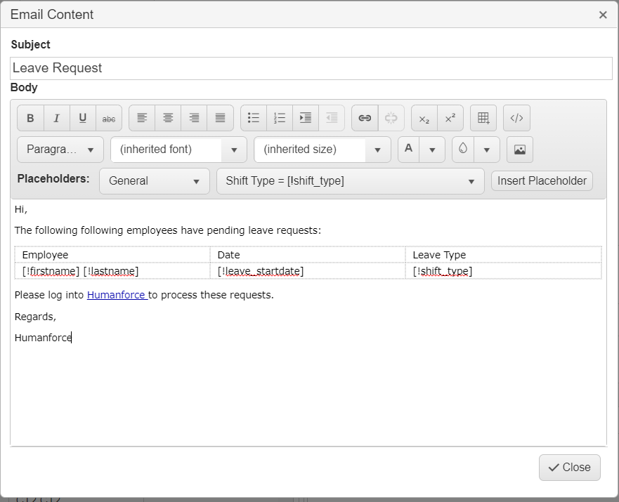Insert a hyperlink

pyautogui.click(x=365, y=118)
